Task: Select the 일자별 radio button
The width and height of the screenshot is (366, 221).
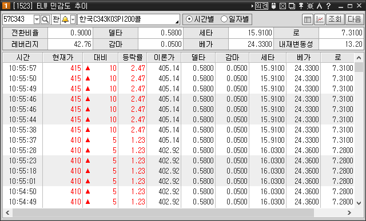Action: (235, 19)
